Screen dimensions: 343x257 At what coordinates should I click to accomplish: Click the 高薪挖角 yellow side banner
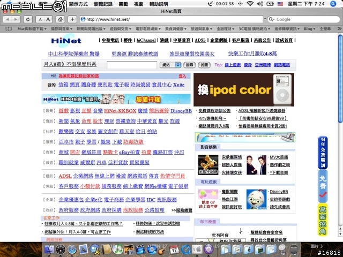pos(323,220)
